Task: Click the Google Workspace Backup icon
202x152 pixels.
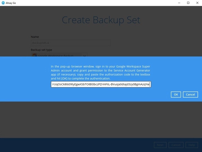Action: tap(35, 55)
